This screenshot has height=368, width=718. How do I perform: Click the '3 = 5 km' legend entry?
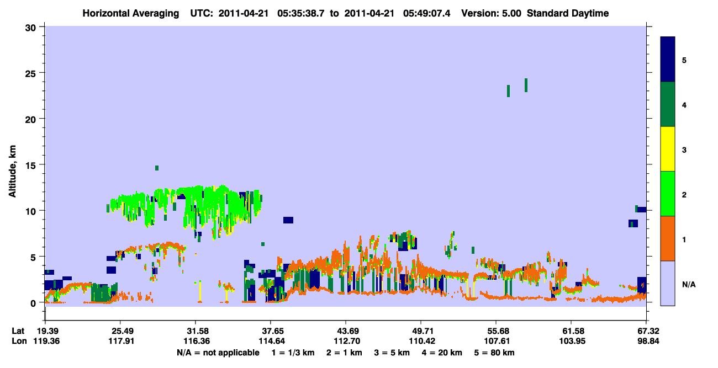click(x=391, y=353)
